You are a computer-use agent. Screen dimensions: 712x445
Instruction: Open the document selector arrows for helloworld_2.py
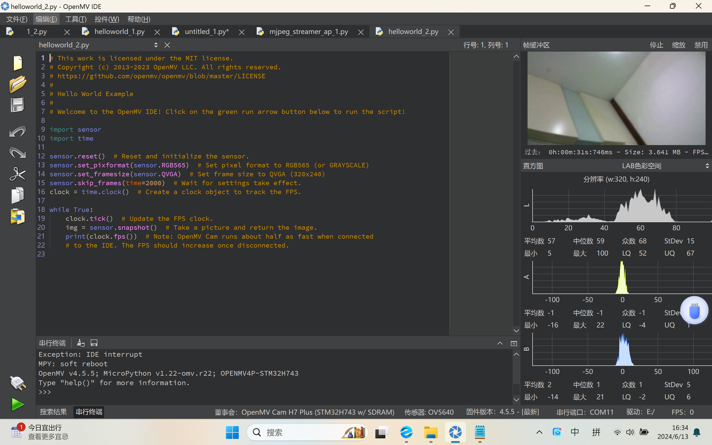(156, 45)
